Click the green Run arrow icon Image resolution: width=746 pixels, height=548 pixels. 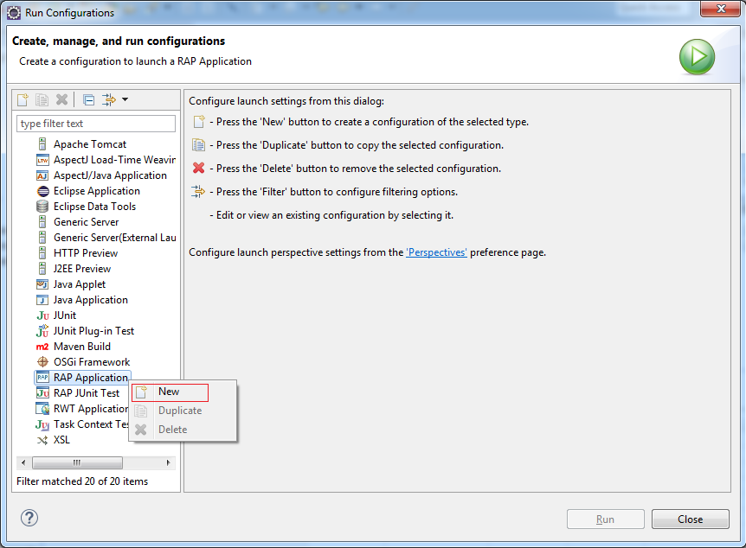(x=697, y=57)
